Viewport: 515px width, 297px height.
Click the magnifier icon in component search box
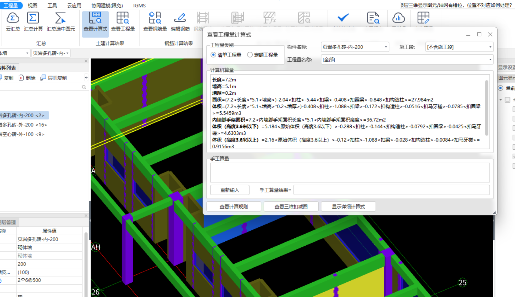tap(84, 87)
